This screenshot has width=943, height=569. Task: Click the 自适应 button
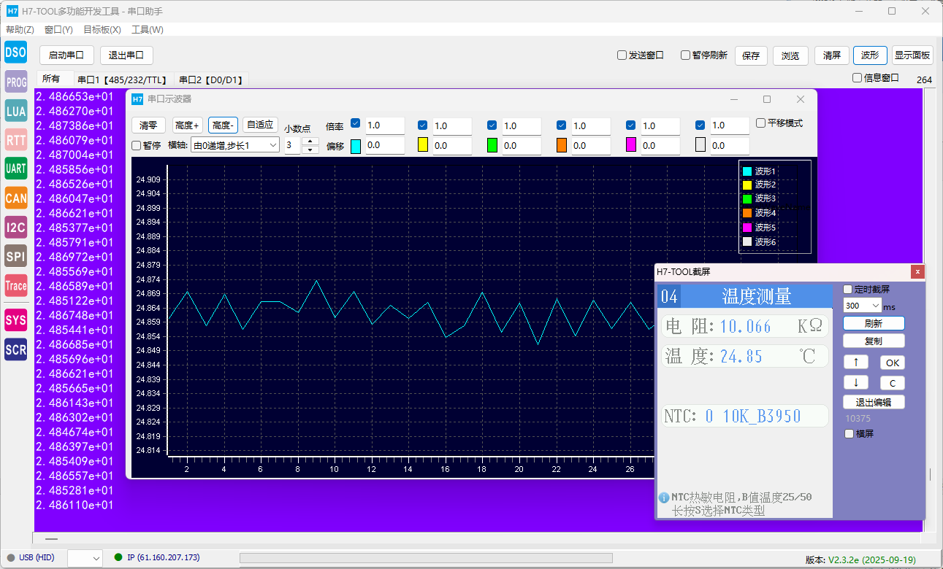coord(260,125)
